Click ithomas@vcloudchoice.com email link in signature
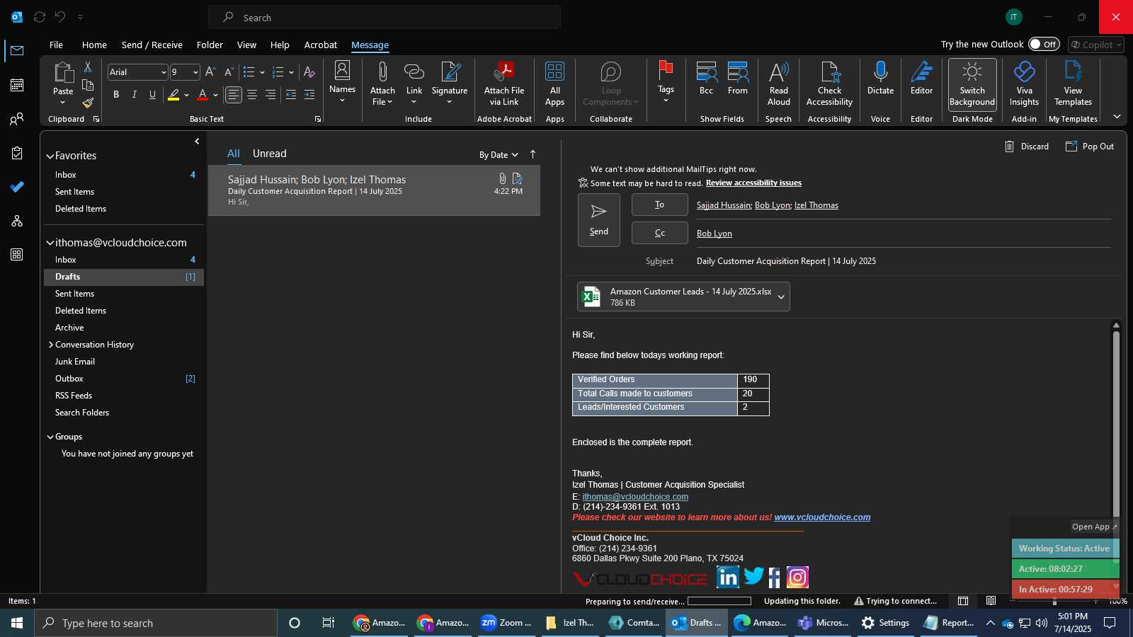The height and width of the screenshot is (637, 1133). click(x=635, y=497)
